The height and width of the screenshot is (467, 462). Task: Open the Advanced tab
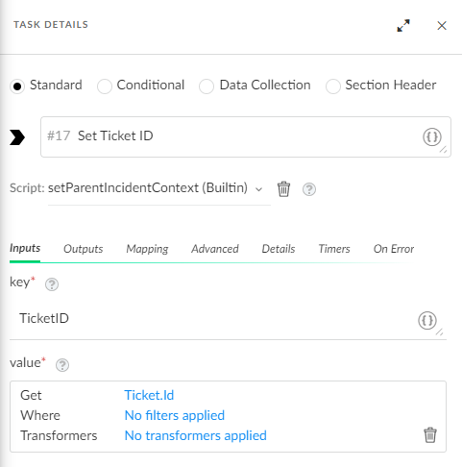[215, 249]
